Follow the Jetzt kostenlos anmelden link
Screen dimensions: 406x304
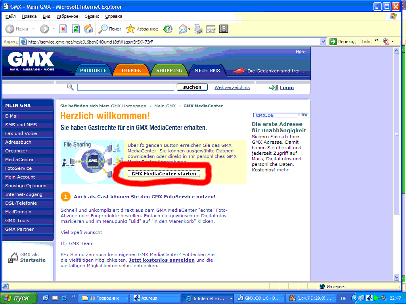tap(162, 260)
